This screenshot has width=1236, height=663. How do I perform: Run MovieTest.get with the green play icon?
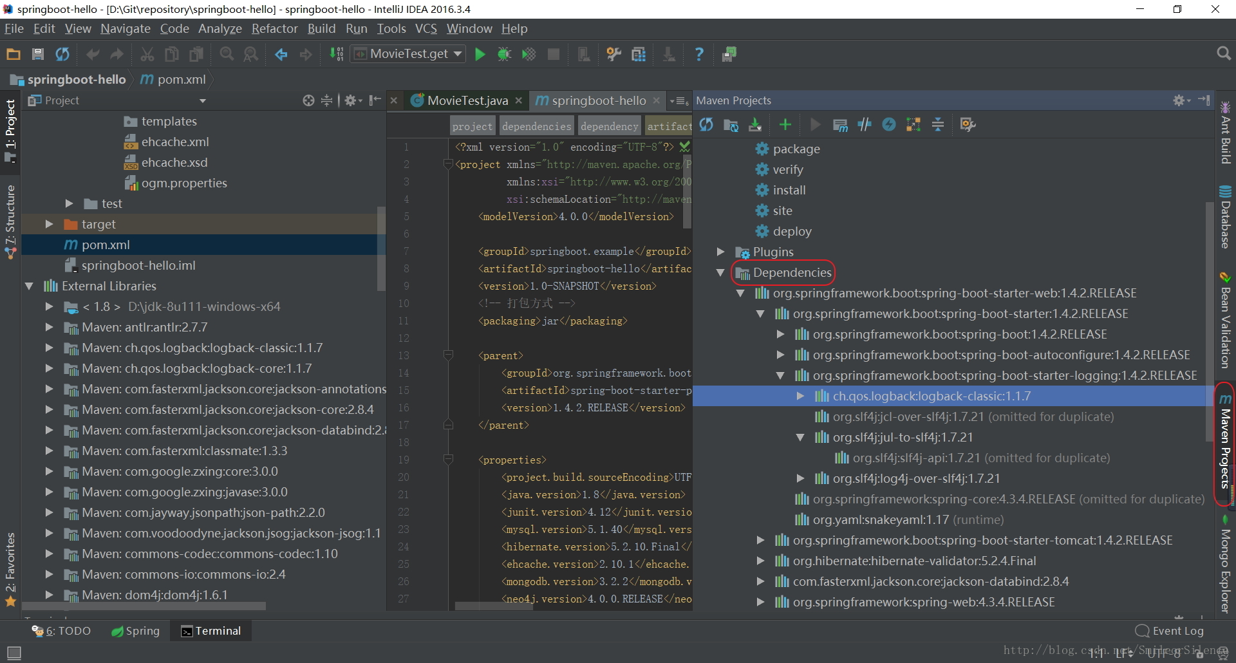480,54
